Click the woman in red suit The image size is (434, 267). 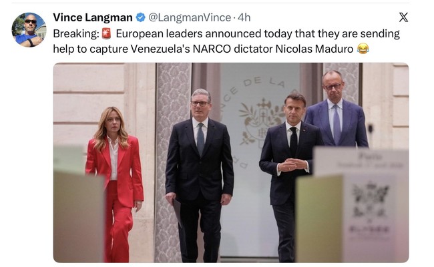[115, 184]
